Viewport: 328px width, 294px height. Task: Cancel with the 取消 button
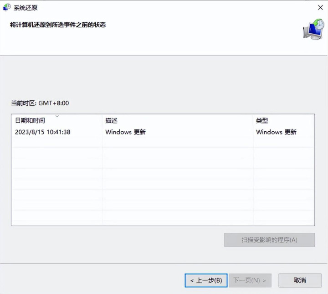coord(300,280)
